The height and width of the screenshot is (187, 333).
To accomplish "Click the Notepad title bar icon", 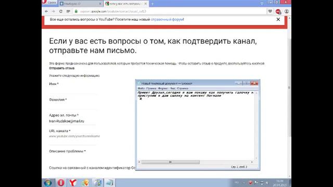I will point(139,83).
